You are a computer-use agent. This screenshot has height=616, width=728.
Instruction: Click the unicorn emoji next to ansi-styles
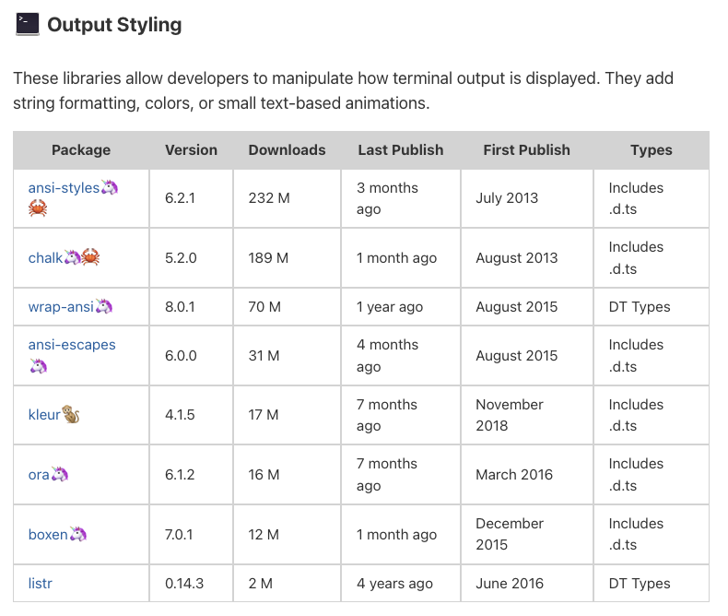(x=110, y=187)
